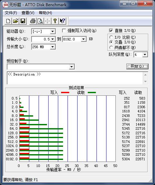Uncheck 直接 I/O checkbox
This screenshot has height=185, width=155.
[x=111, y=31]
